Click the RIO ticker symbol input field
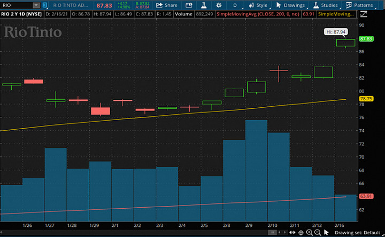This screenshot has width=385, height=237. (17, 5)
